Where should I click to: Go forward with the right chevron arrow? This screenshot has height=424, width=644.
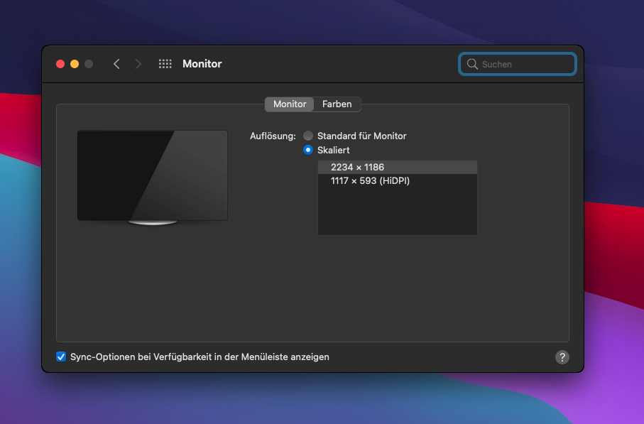(138, 64)
